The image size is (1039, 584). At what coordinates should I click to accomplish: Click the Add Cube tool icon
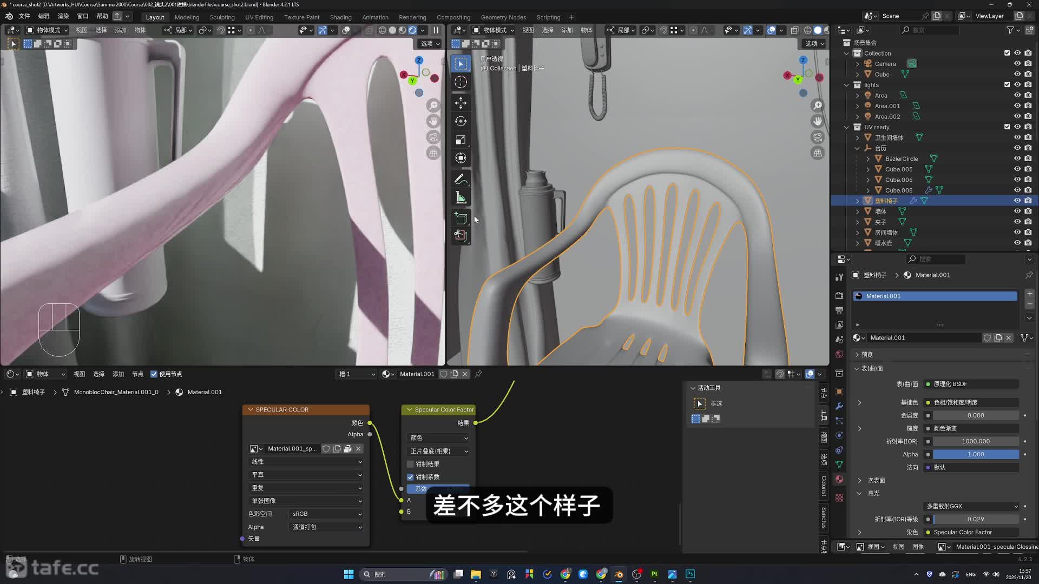[x=461, y=218]
